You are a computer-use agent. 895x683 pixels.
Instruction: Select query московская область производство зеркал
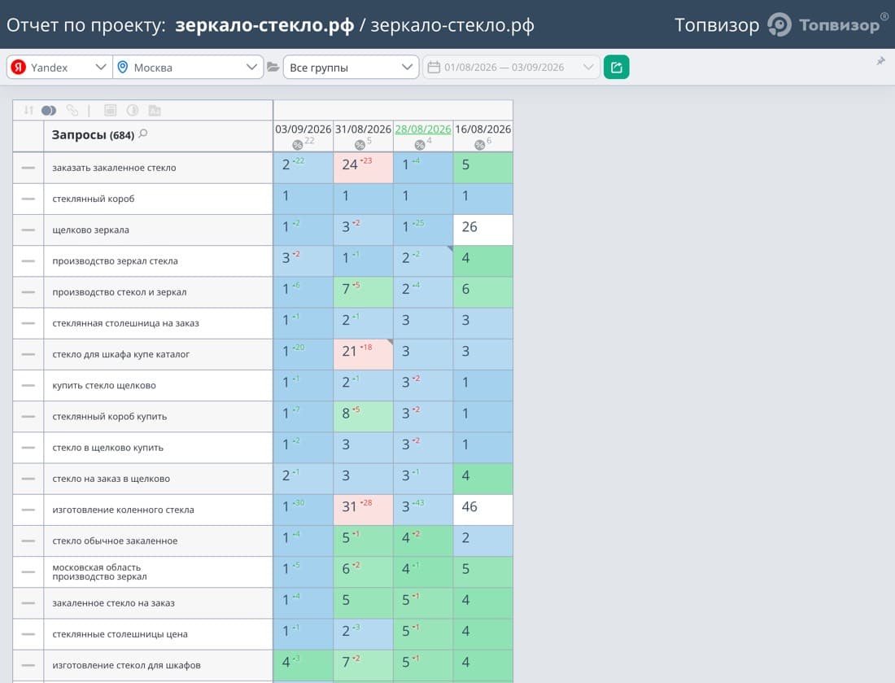pyautogui.click(x=100, y=571)
